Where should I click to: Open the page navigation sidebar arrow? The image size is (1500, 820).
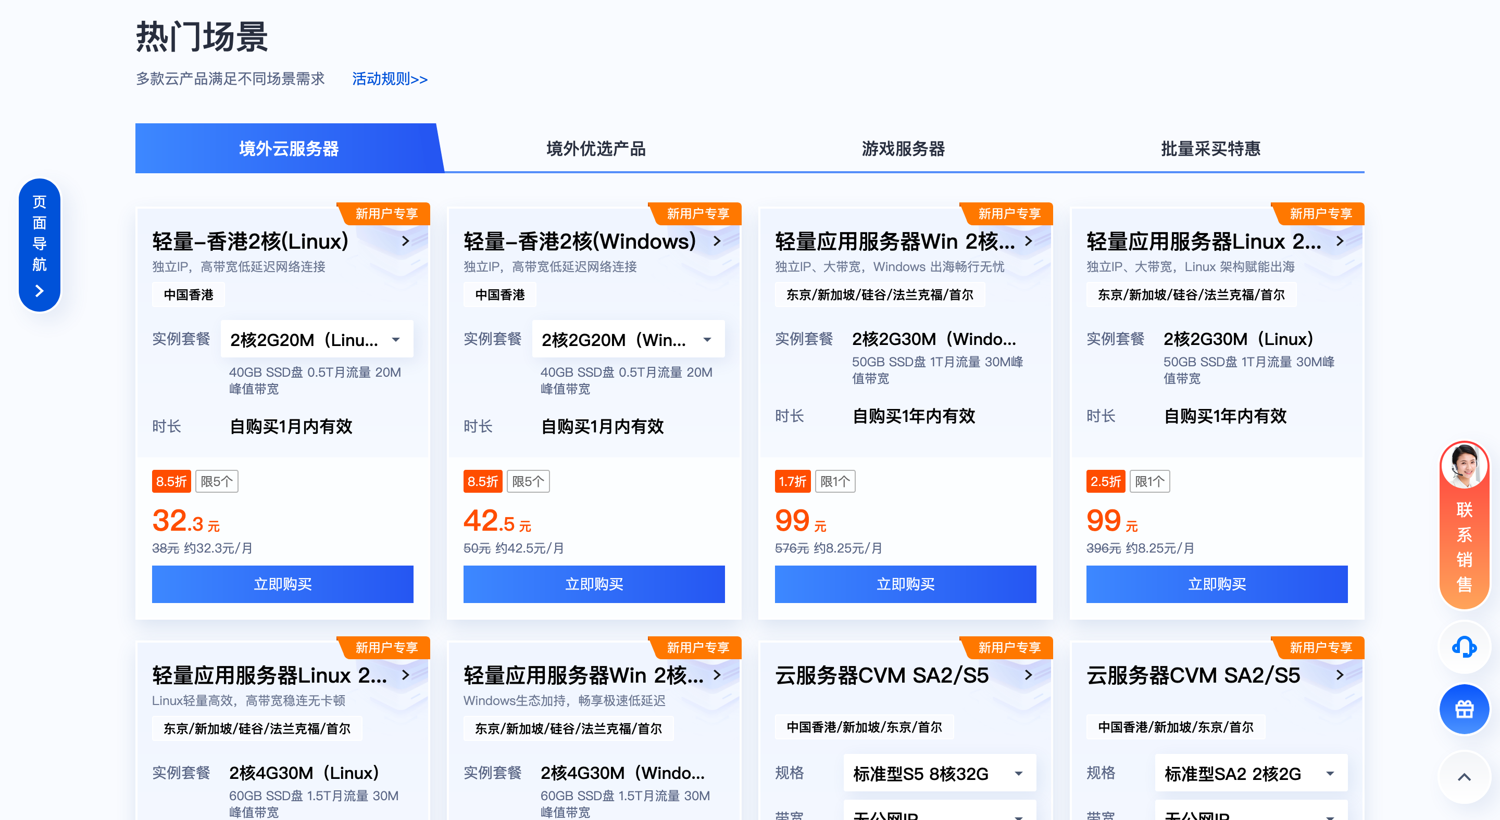point(39,290)
